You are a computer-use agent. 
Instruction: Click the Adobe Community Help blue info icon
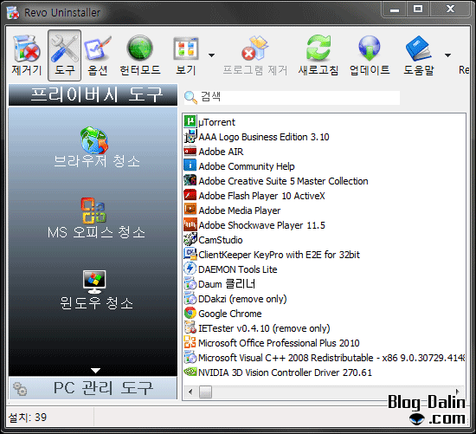190,165
